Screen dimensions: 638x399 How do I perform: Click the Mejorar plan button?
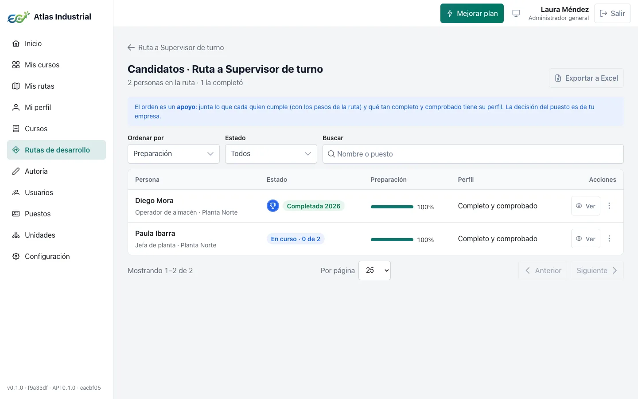coord(472,13)
